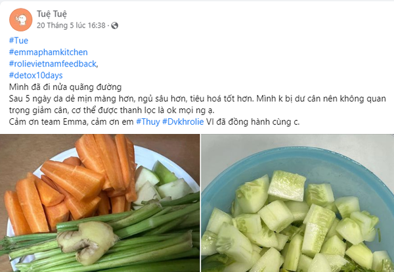This screenshot has width=394, height=272.
Task: Click the sentence starting 'Sau 5 ngày'
Action: pos(197,104)
